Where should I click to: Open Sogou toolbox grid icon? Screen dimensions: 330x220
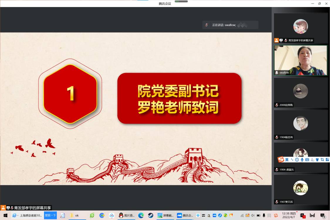[327, 160]
